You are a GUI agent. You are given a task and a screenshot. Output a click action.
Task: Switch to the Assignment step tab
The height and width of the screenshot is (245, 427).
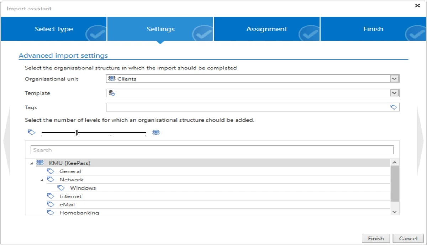click(x=267, y=29)
